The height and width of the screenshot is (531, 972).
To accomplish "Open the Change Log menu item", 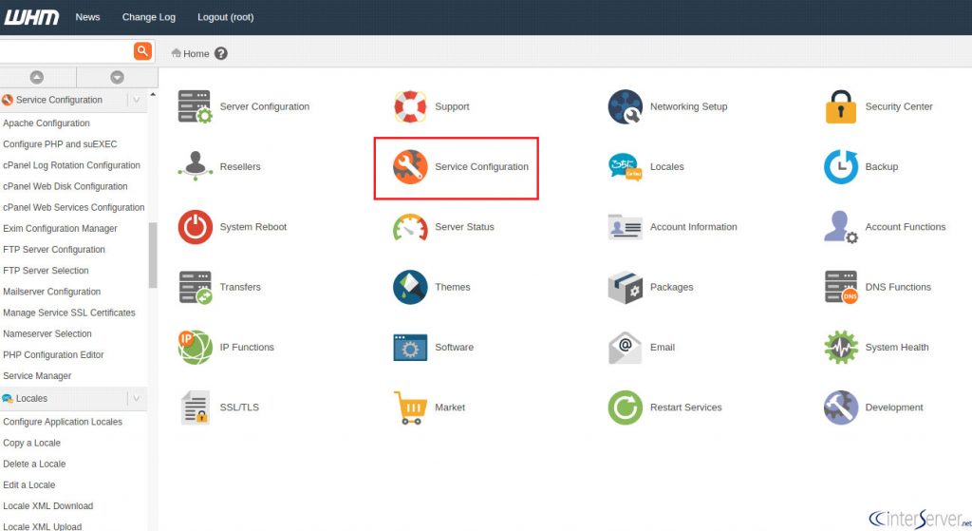I will point(149,17).
